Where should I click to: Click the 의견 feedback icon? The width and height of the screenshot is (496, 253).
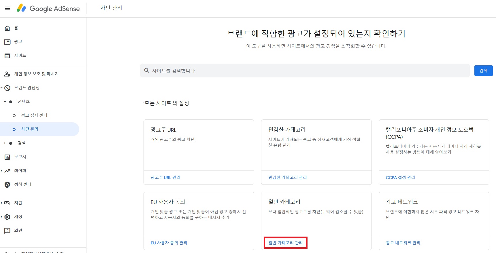pyautogui.click(x=7, y=231)
